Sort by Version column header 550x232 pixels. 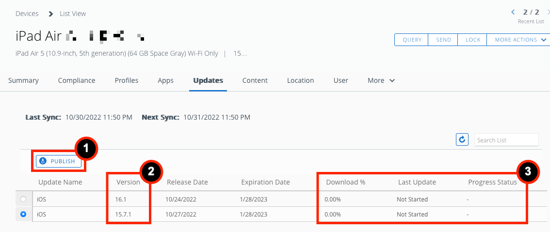click(x=129, y=182)
